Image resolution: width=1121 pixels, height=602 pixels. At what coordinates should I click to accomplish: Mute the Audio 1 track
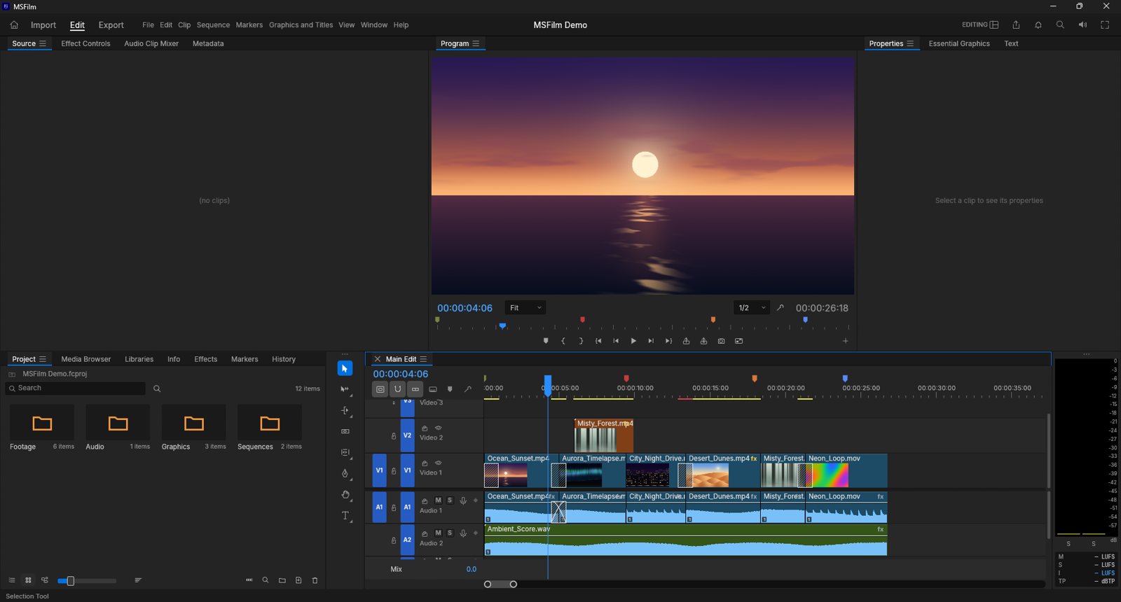point(438,500)
